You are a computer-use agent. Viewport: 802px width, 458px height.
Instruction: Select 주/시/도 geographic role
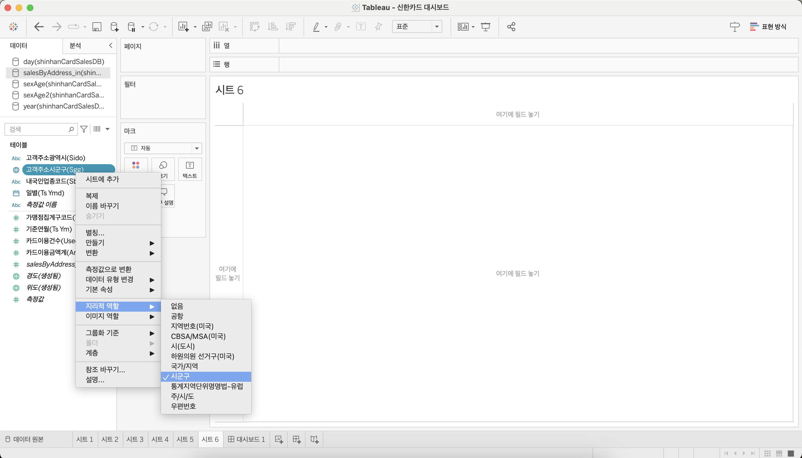point(182,396)
